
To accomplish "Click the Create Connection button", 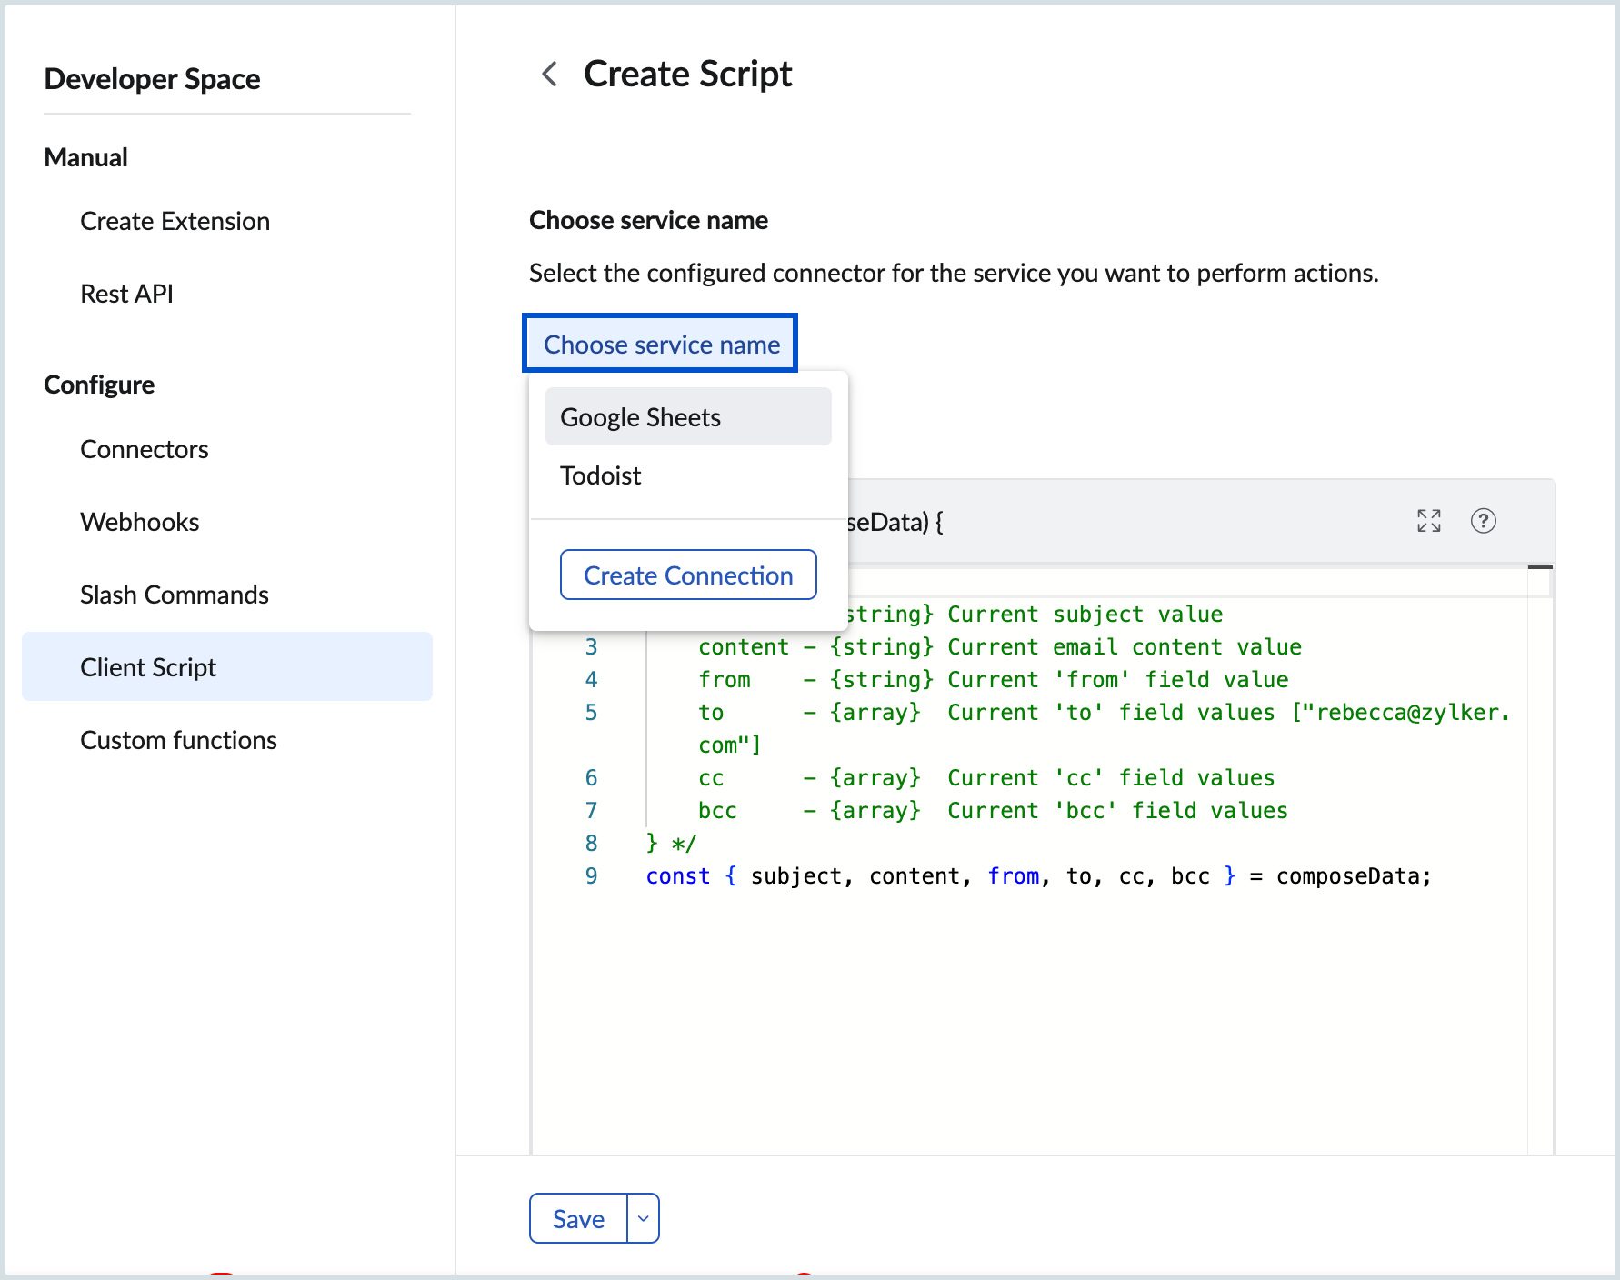I will tap(687, 575).
